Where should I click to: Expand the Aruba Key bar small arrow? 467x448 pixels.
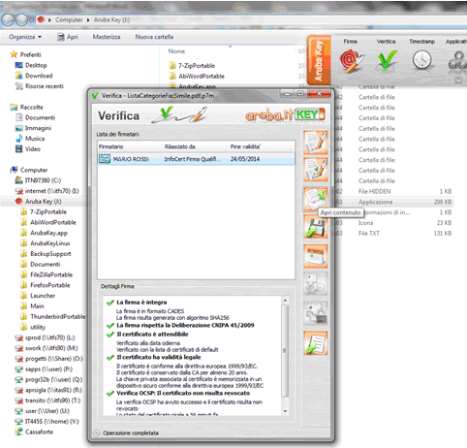tap(458, 80)
